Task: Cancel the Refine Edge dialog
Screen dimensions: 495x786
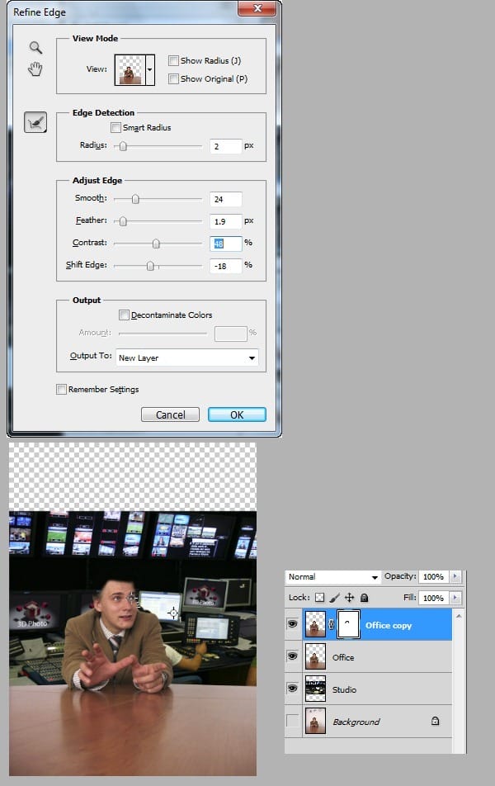Action: click(170, 414)
